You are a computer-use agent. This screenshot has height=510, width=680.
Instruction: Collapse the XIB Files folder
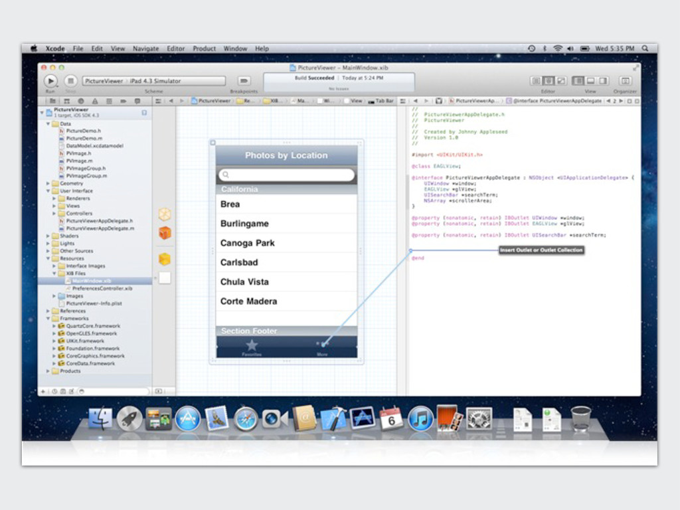pos(54,274)
